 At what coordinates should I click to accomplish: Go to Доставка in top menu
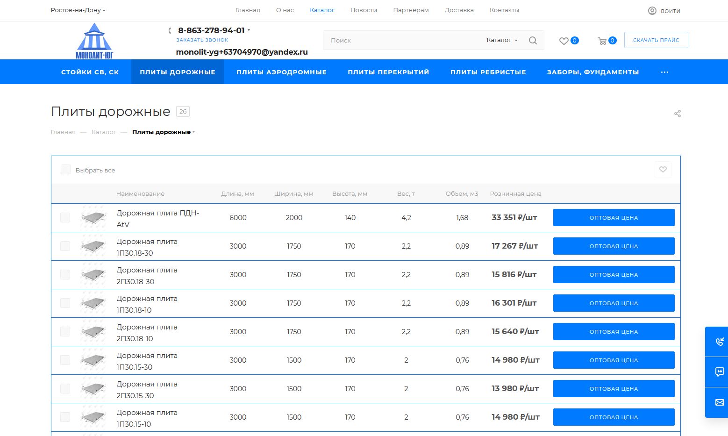pos(459,10)
